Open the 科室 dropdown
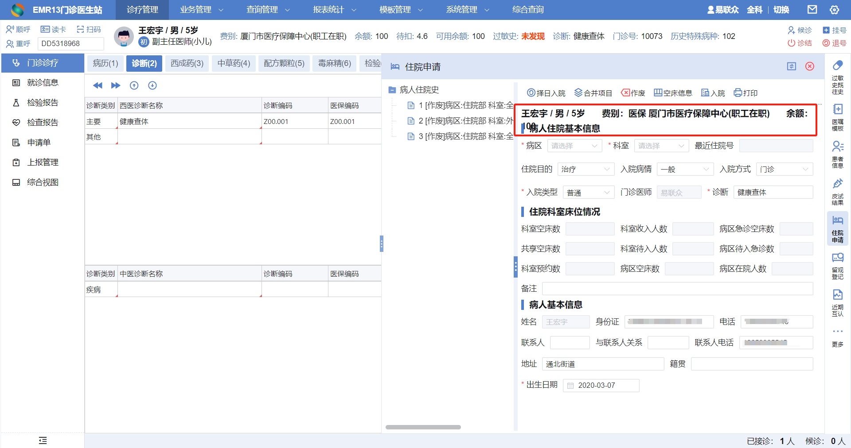 (x=661, y=146)
